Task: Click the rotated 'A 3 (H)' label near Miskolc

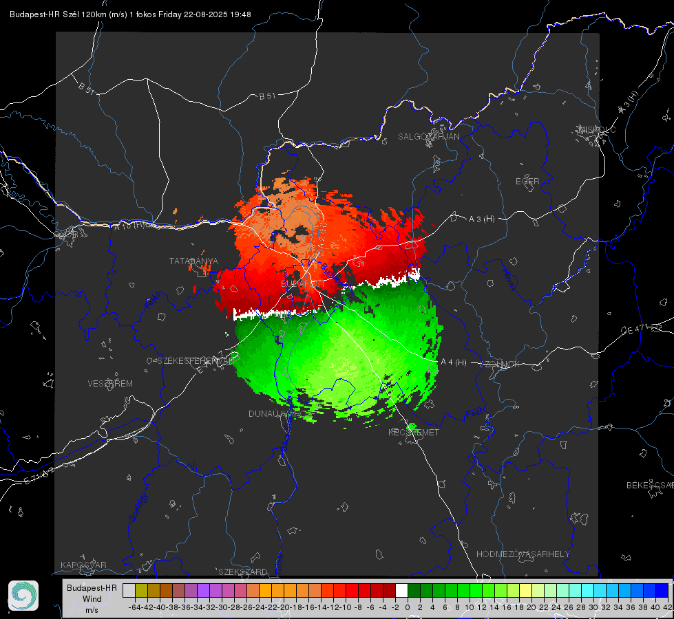Action: pos(629,102)
